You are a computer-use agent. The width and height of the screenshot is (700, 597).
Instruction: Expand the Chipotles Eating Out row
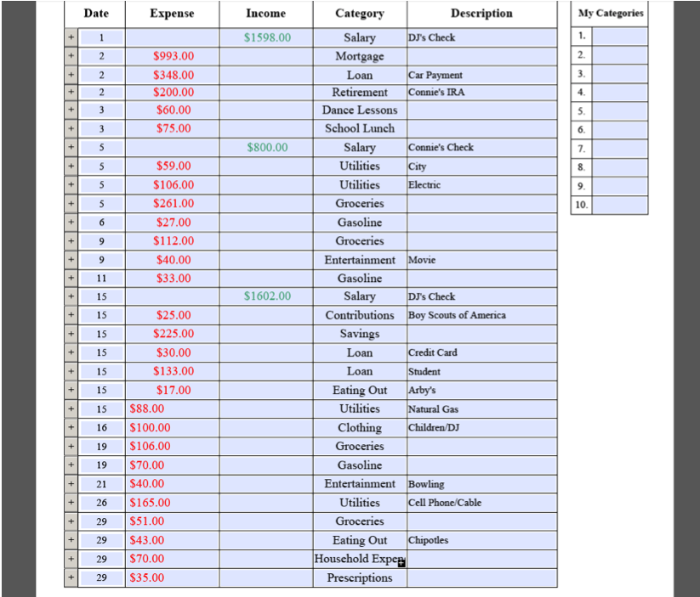click(x=71, y=540)
